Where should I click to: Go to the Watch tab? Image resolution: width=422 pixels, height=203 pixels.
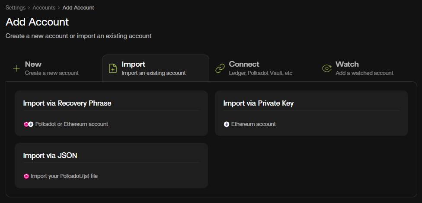pyautogui.click(x=347, y=64)
